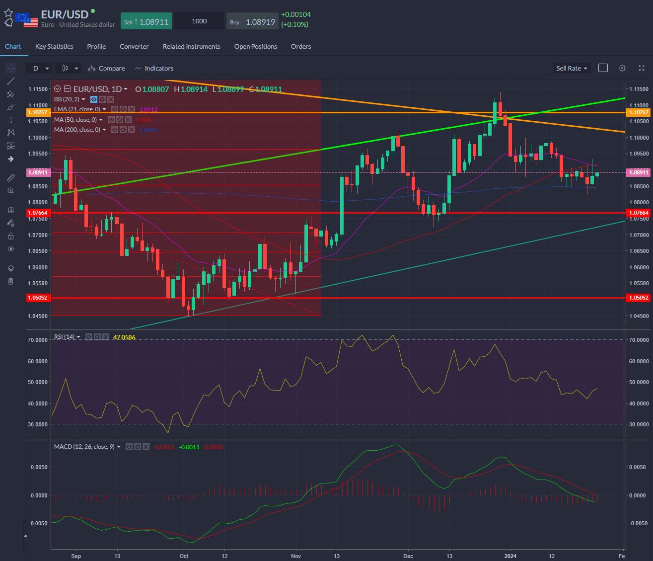This screenshot has width=653, height=561.
Task: Select the text annotation tool
Action: coord(11,120)
